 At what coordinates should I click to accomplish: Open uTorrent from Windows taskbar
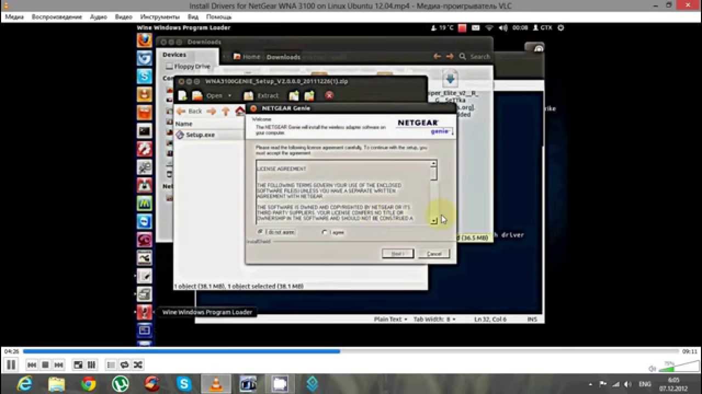point(121,384)
